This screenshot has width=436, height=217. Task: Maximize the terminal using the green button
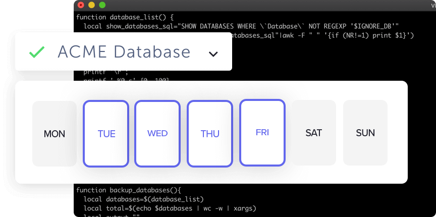102,5
